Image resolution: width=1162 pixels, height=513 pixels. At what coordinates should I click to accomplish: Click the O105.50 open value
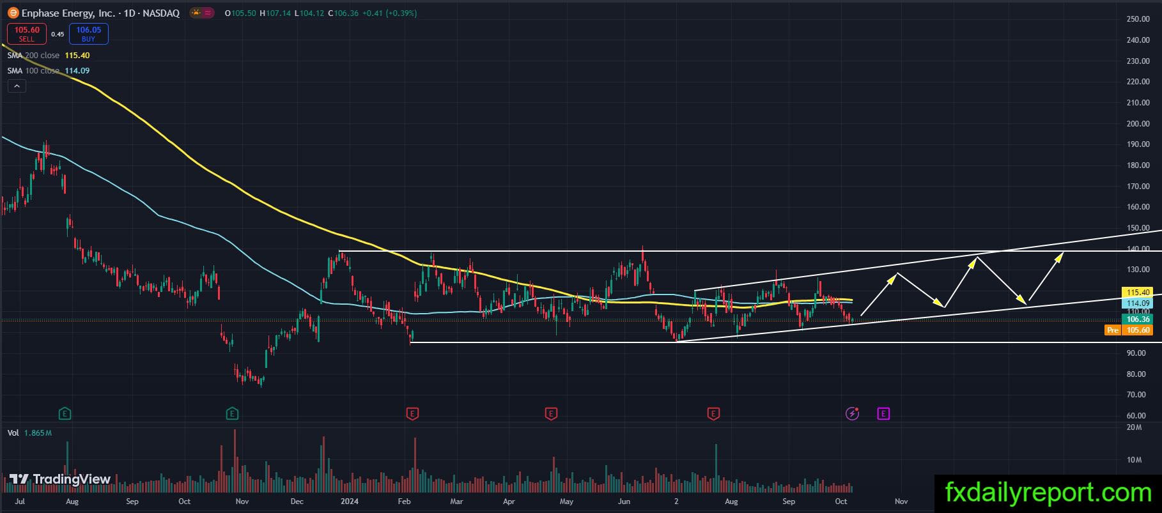tap(240, 13)
